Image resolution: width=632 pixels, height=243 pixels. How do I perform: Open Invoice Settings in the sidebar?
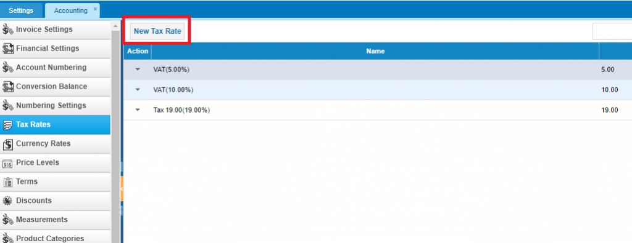(x=55, y=30)
